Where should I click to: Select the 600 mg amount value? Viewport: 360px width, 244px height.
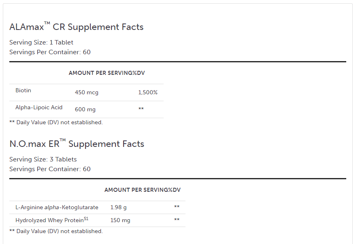tap(85, 109)
